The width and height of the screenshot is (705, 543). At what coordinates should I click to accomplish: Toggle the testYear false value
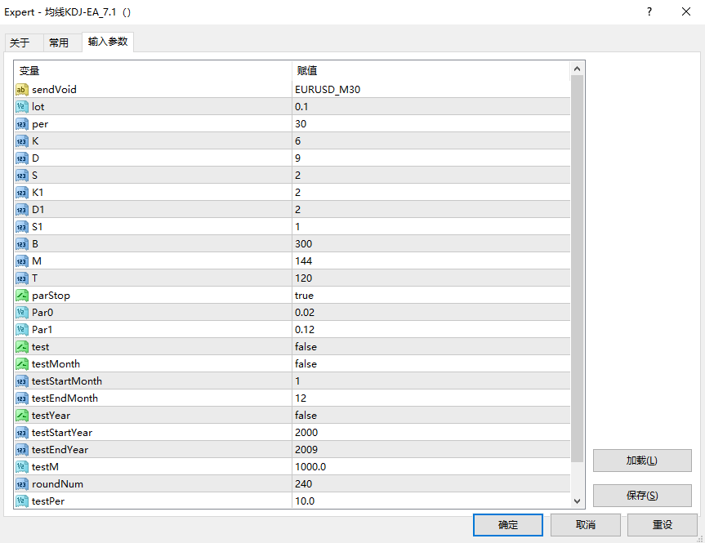pos(431,416)
